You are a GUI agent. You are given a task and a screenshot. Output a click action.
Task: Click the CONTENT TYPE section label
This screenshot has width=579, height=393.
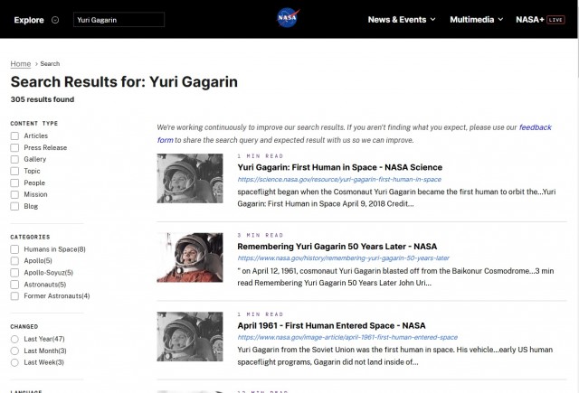pyautogui.click(x=34, y=124)
